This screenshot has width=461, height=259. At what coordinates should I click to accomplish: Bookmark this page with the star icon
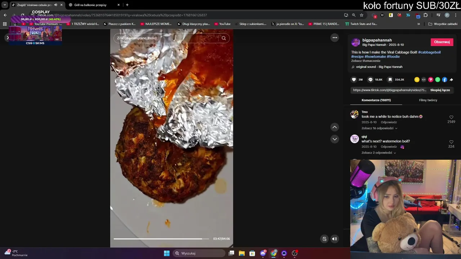362,15
